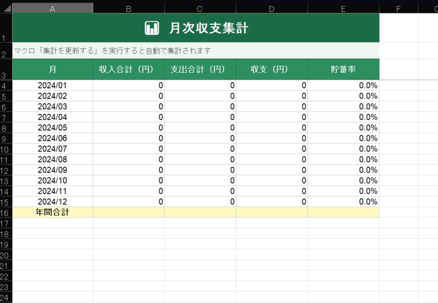The width and height of the screenshot is (438, 303).
Task: Select the 2024/01 cell
Action: point(53,85)
